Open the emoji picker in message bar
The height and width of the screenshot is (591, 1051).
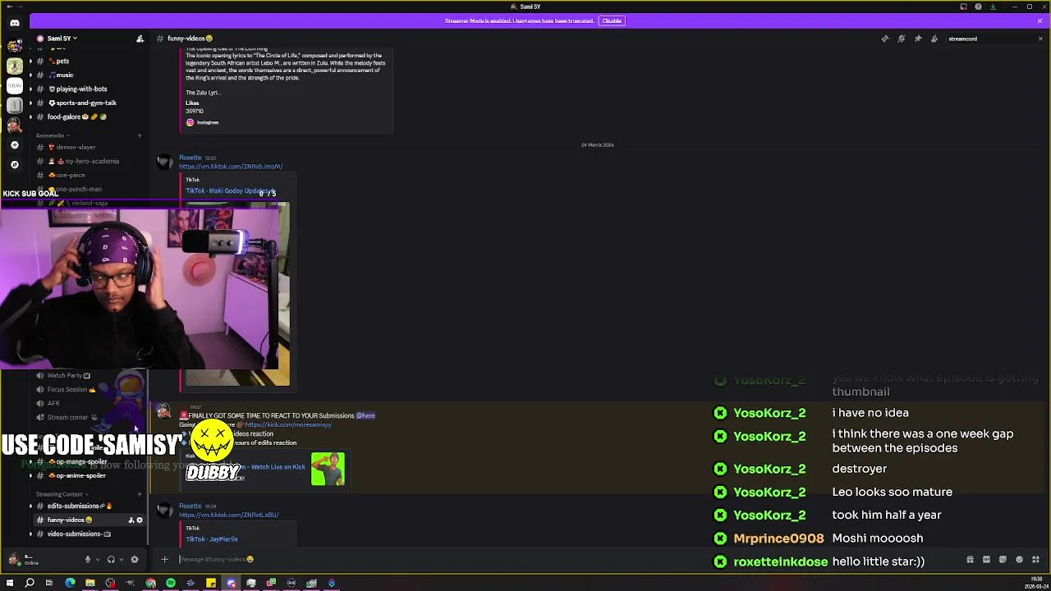[1019, 560]
